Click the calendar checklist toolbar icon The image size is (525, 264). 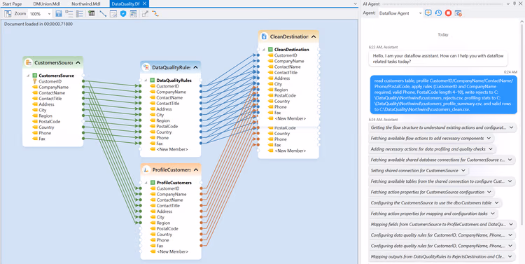[x=113, y=14]
